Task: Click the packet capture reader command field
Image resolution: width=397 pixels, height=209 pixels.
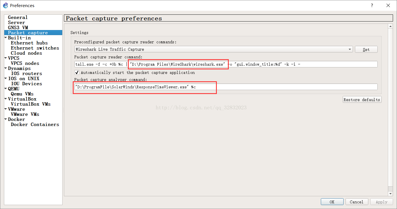Action: click(x=226, y=64)
